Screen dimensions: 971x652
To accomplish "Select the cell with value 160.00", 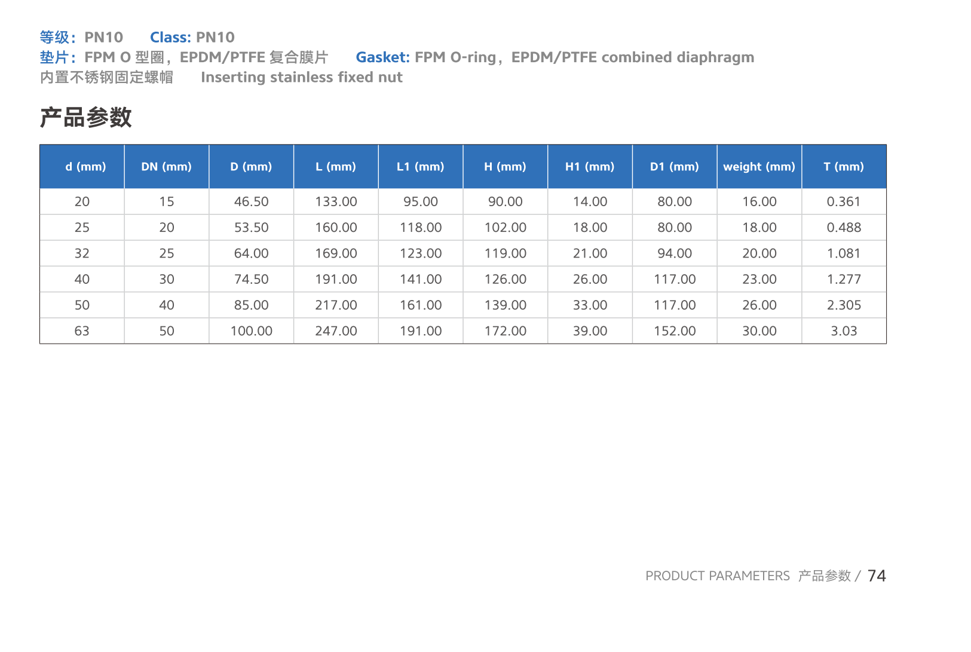I will point(336,228).
